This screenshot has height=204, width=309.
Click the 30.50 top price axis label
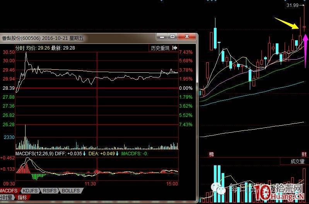pyautogui.click(x=9, y=52)
